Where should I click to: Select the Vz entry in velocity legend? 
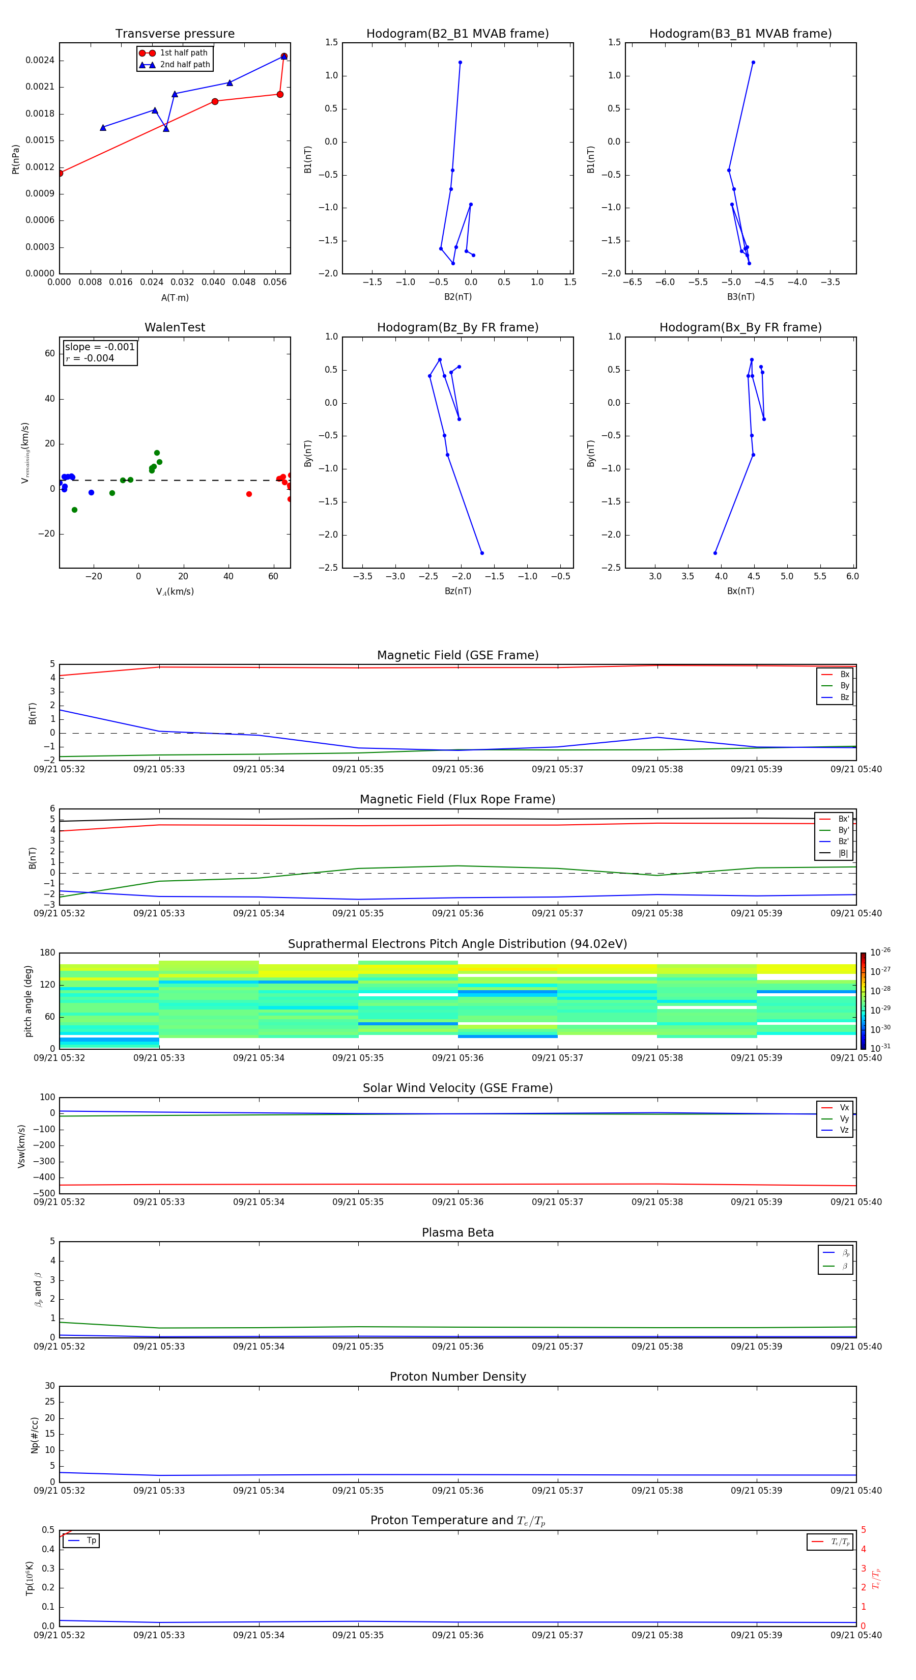point(835,1130)
